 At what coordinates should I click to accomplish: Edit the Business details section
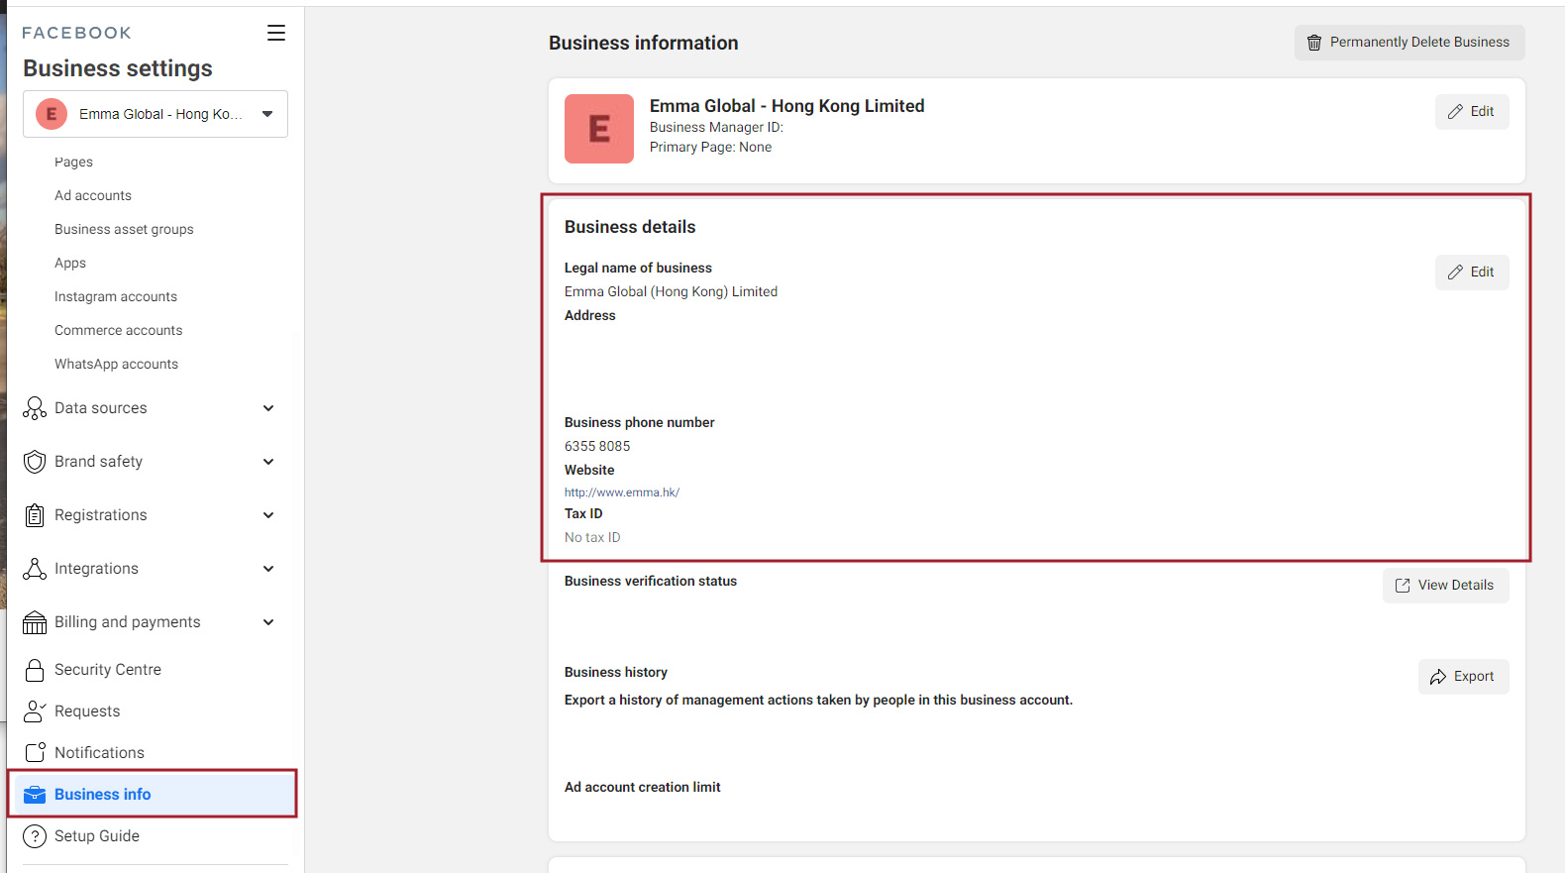pyautogui.click(x=1472, y=273)
